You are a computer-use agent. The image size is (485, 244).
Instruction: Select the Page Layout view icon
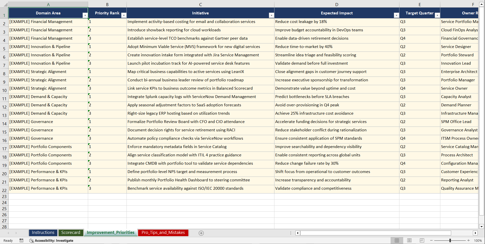410,240
